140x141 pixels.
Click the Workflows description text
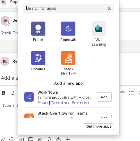pos(65,98)
